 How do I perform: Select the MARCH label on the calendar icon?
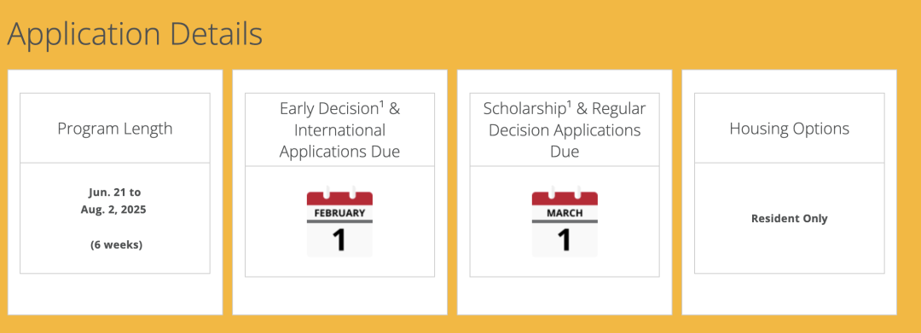pos(565,213)
